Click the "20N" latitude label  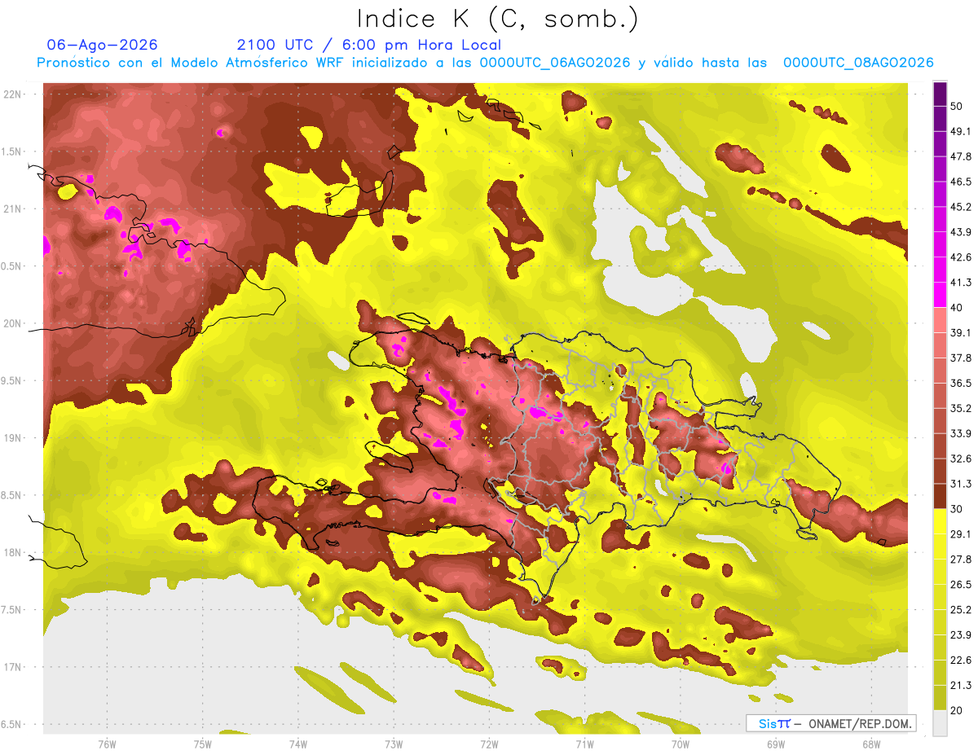pyautogui.click(x=14, y=323)
